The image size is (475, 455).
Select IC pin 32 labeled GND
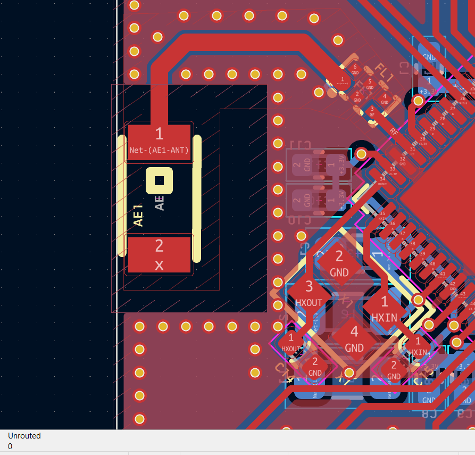point(403,160)
